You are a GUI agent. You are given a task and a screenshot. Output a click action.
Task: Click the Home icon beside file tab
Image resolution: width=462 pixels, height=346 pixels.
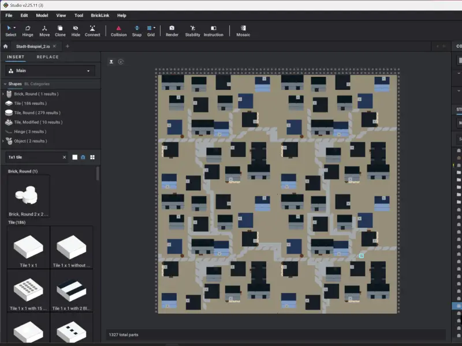6,46
